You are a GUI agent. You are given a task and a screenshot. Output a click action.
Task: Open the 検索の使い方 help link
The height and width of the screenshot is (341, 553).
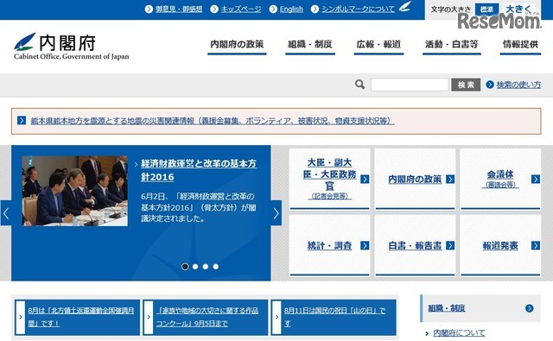(518, 85)
